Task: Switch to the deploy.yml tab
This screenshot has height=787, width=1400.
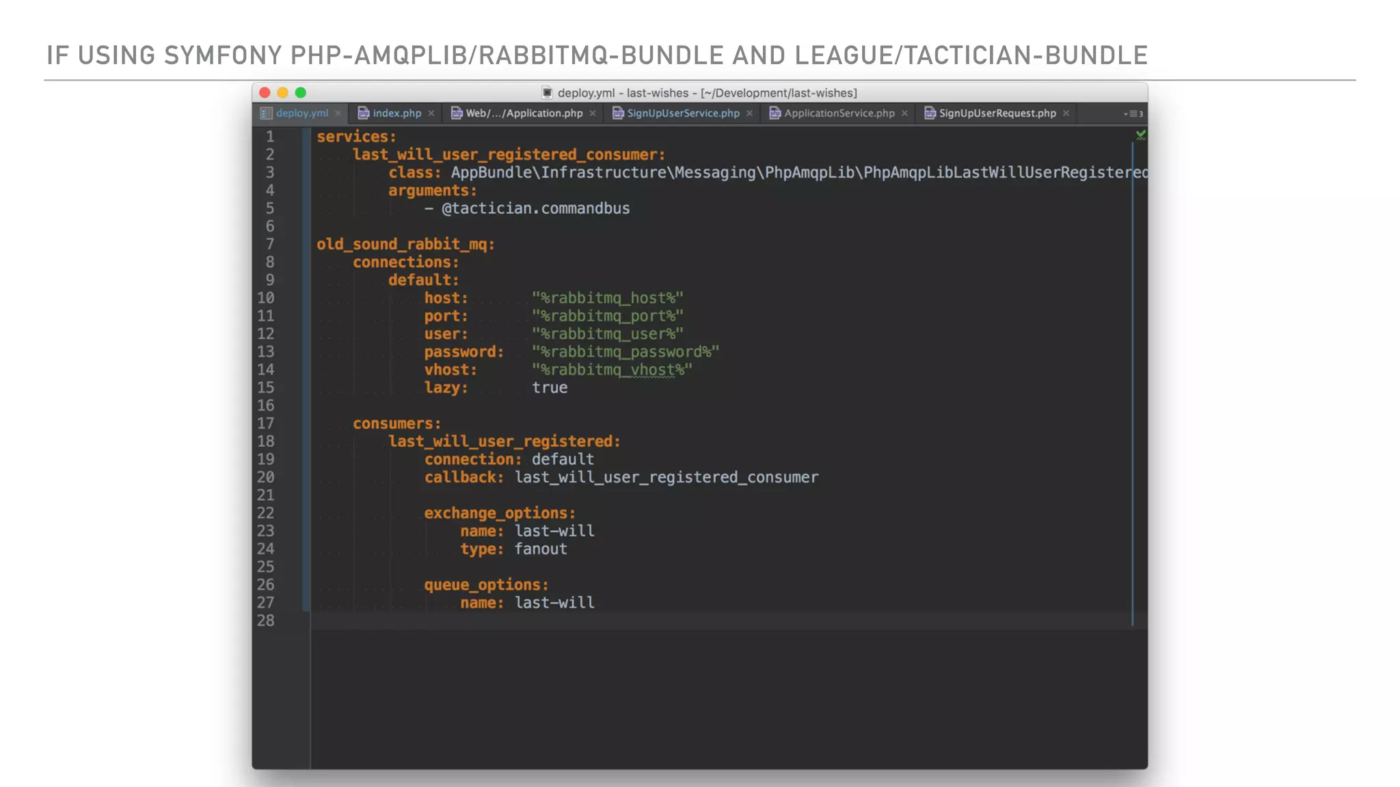Action: click(302, 113)
